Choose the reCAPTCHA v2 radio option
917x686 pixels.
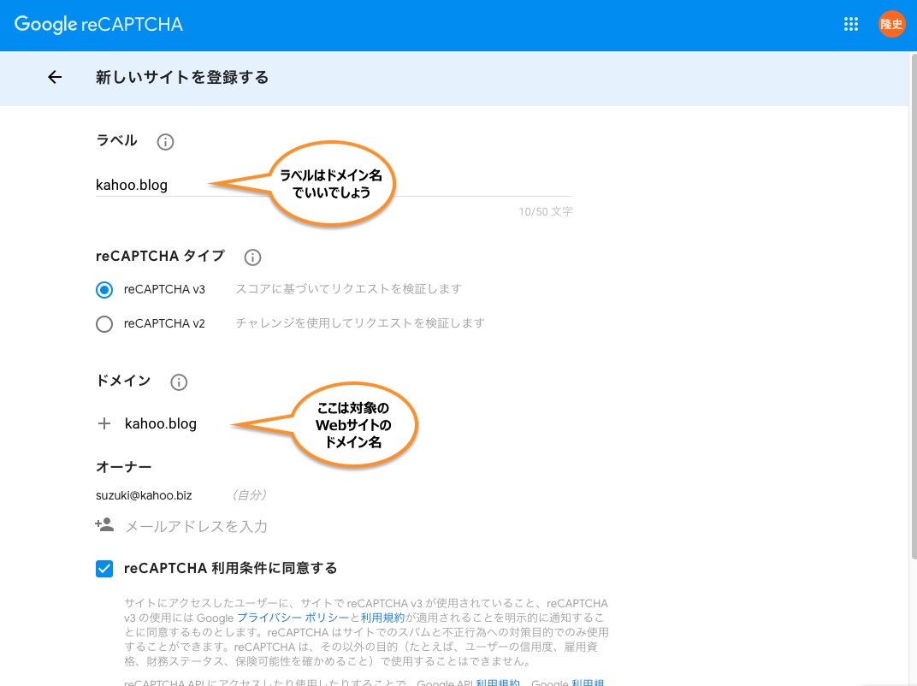coord(104,324)
